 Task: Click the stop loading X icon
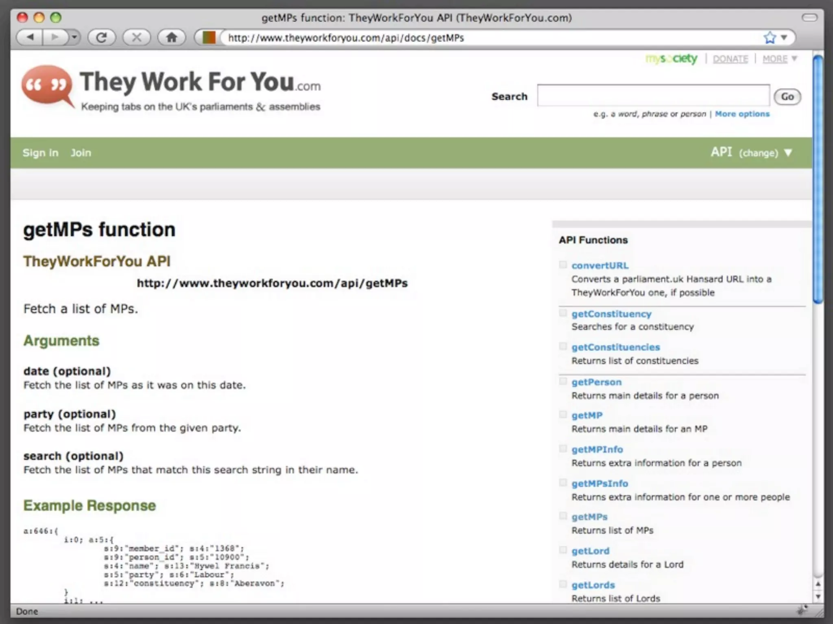point(137,38)
